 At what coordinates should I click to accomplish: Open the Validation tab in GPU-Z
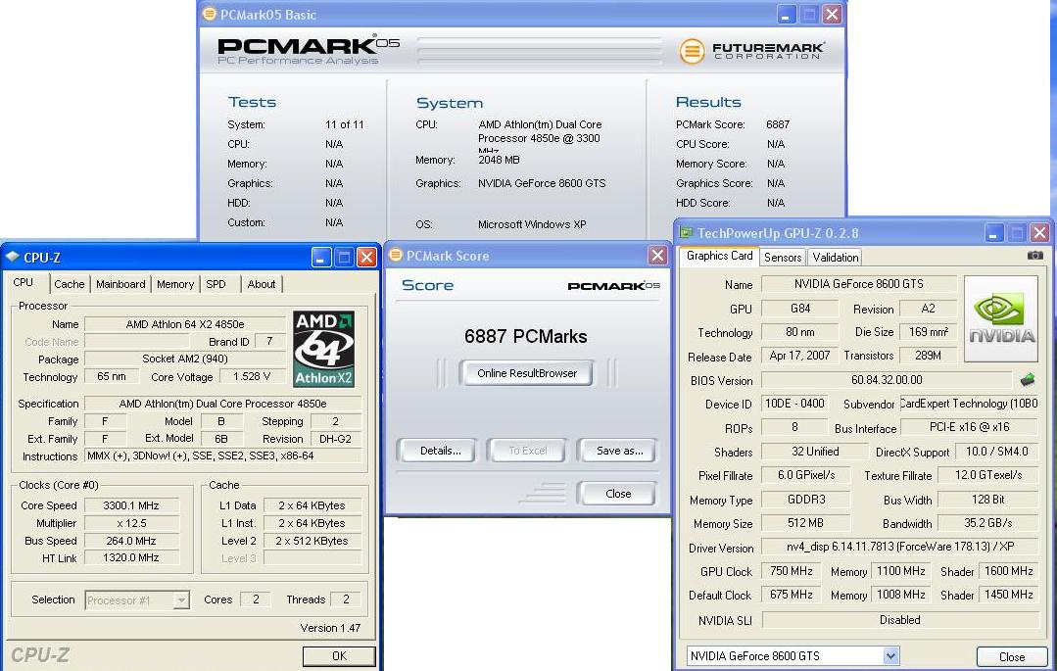[836, 257]
